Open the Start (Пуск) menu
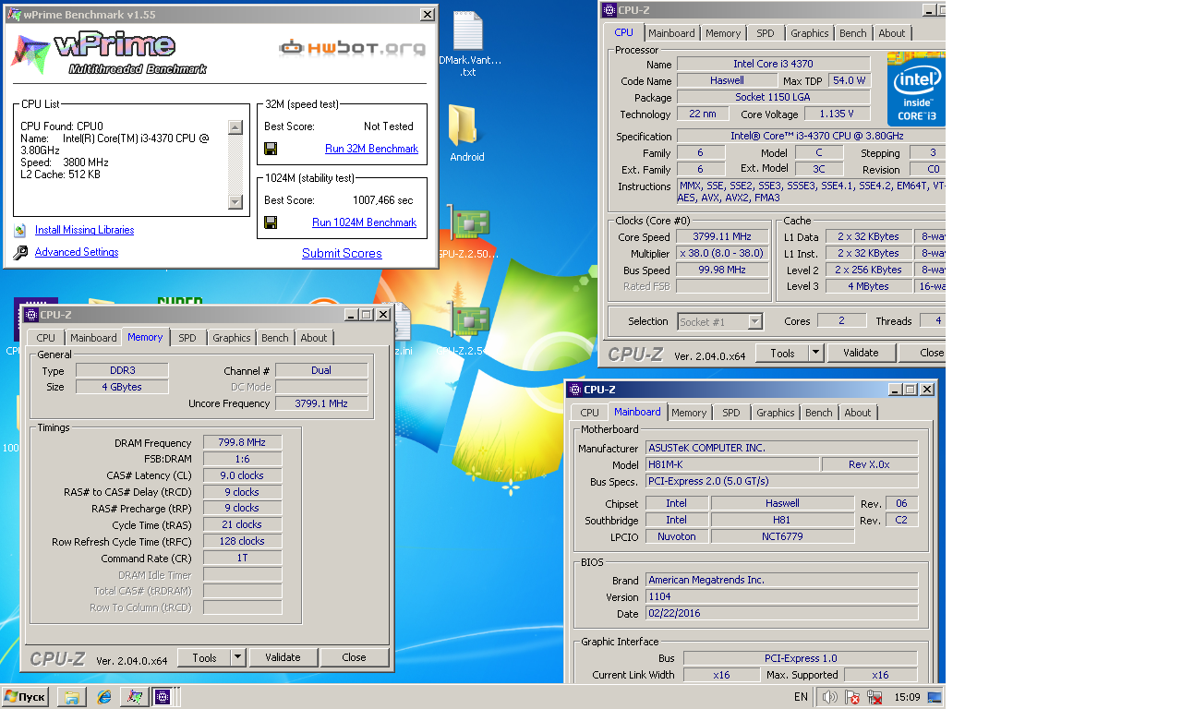Image resolution: width=1182 pixels, height=709 pixels. pos(26,697)
